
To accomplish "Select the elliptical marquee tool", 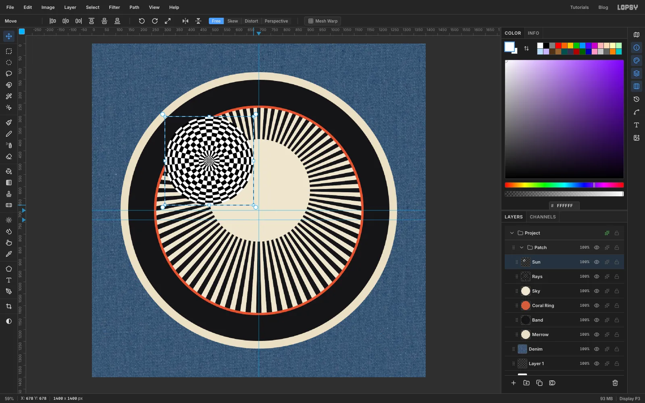I will point(9,62).
